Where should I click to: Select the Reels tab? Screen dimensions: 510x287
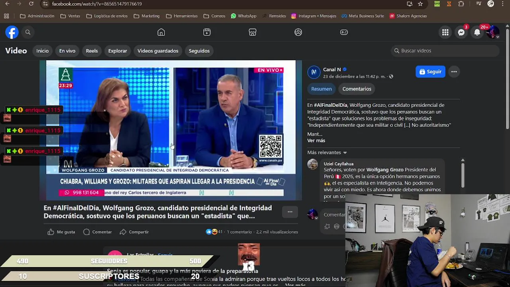pos(92,51)
